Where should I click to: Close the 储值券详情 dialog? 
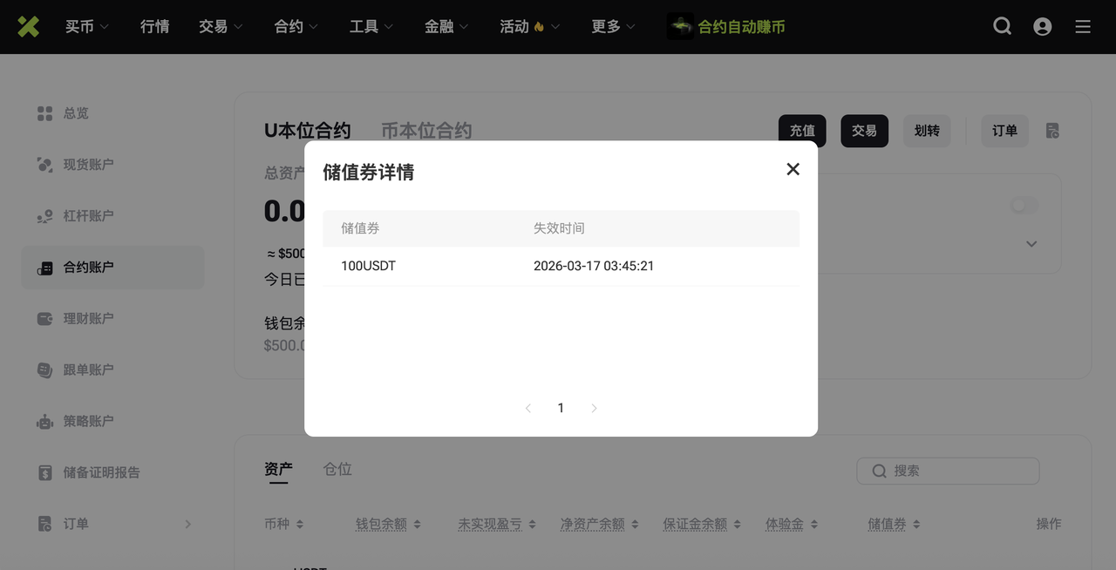[793, 169]
